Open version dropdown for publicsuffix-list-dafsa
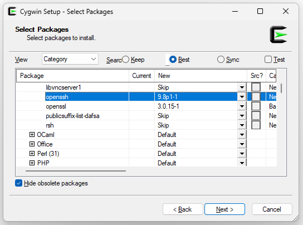Viewport: 303px width, 225px height. click(242, 116)
